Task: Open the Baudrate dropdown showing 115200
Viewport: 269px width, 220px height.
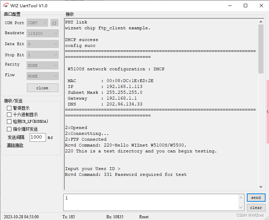Action: pos(43,33)
